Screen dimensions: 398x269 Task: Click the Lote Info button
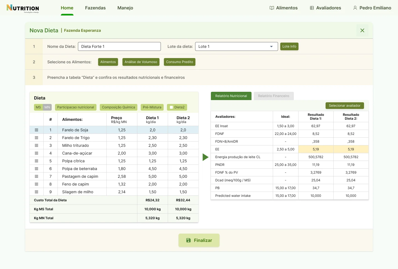pyautogui.click(x=289, y=46)
